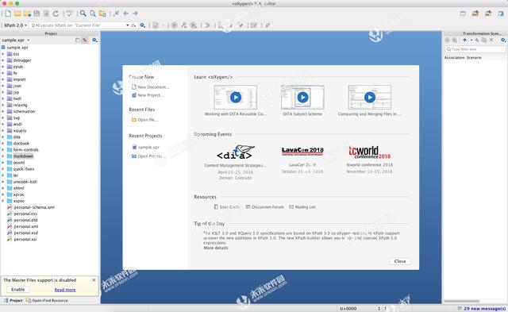Close the welcome dialog with the Close button
The image size is (508, 312).
[400, 261]
